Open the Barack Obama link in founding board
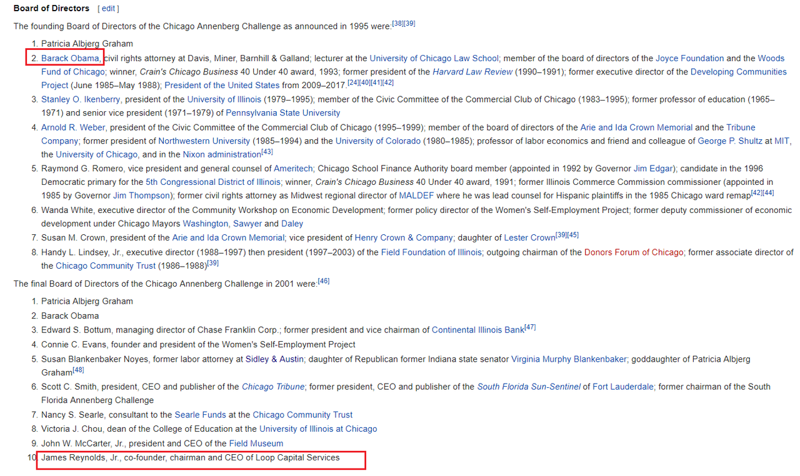 (70, 58)
